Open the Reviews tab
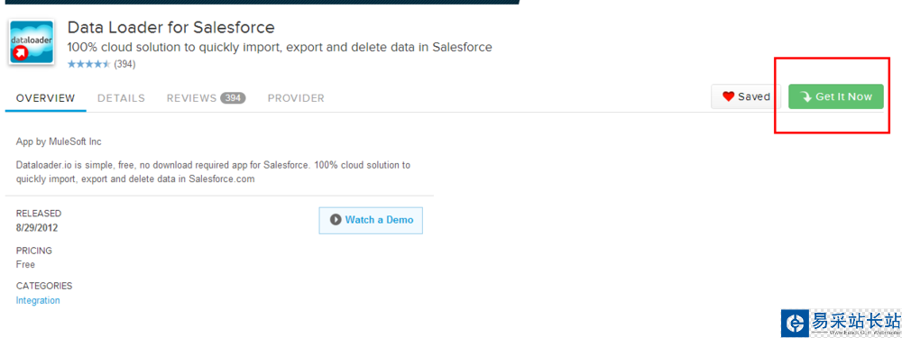The width and height of the screenshot is (902, 338). (x=191, y=98)
